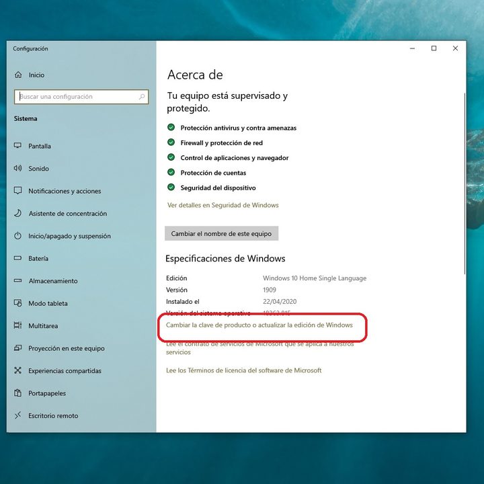
Task: Open Ver detalles en Seguridad de Windows
Action: pos(223,205)
